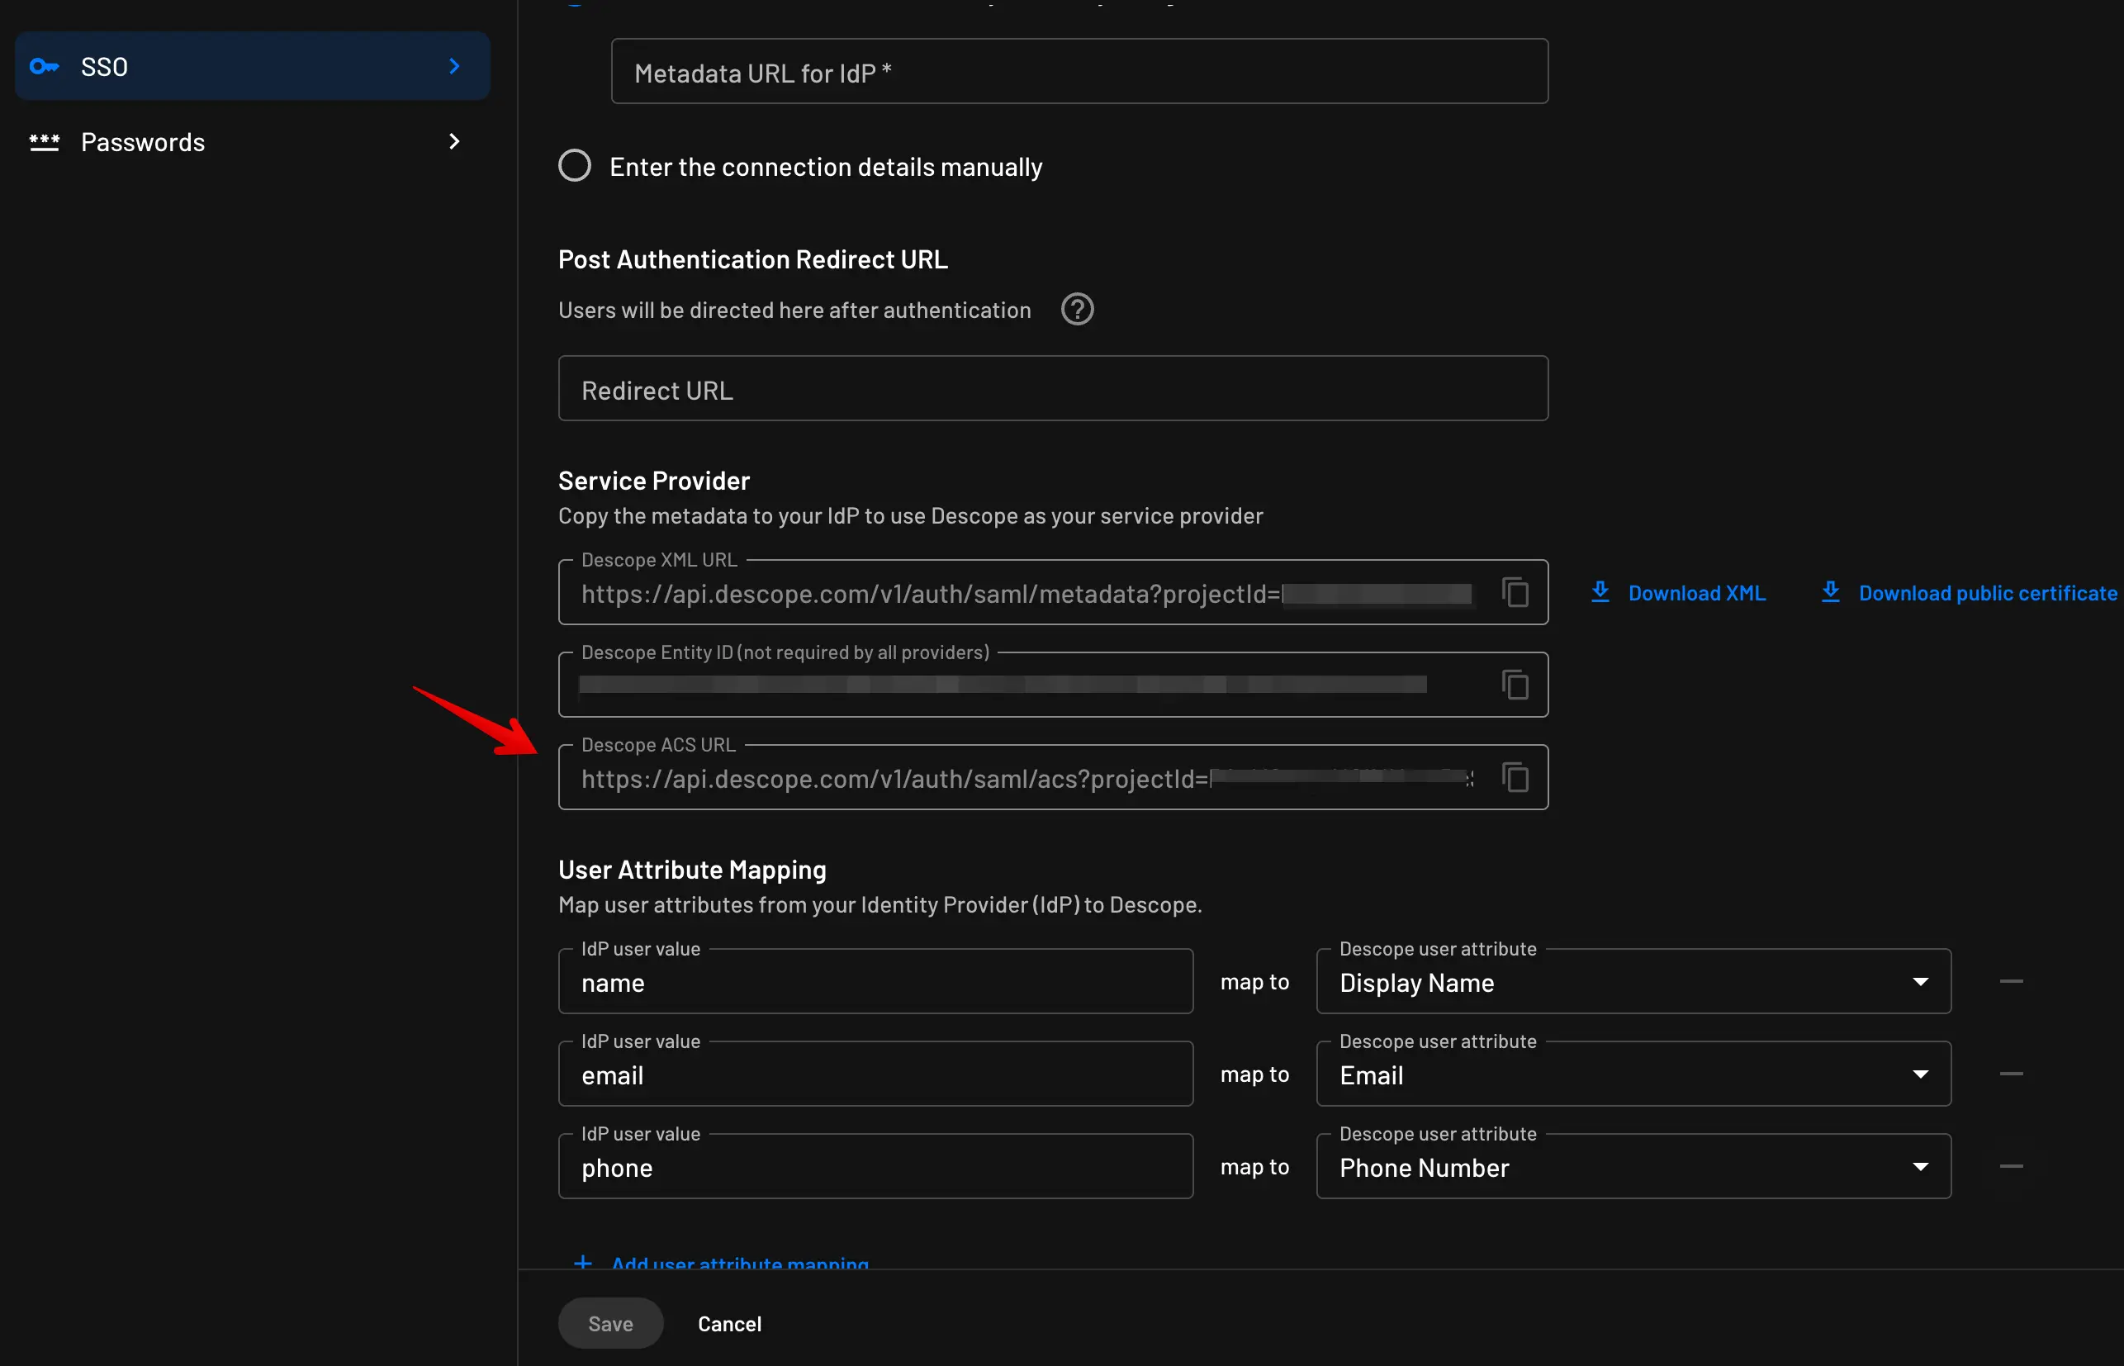
Task: Copy the Descope XML URL
Action: click(x=1515, y=591)
